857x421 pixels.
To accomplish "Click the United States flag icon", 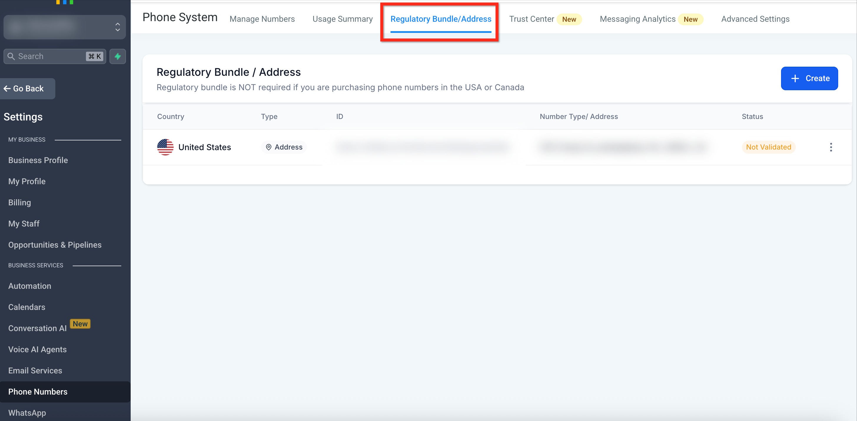I will click(x=165, y=147).
